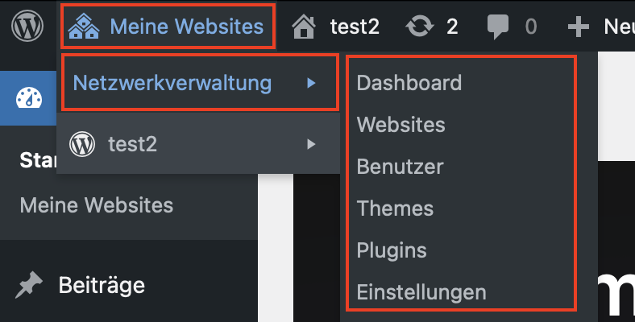The image size is (635, 322).
Task: Click the dashboard gauge icon in sidebar
Action: pos(29,98)
